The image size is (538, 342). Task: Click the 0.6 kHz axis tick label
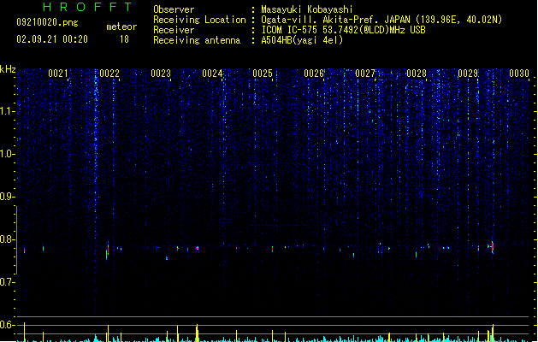7,325
